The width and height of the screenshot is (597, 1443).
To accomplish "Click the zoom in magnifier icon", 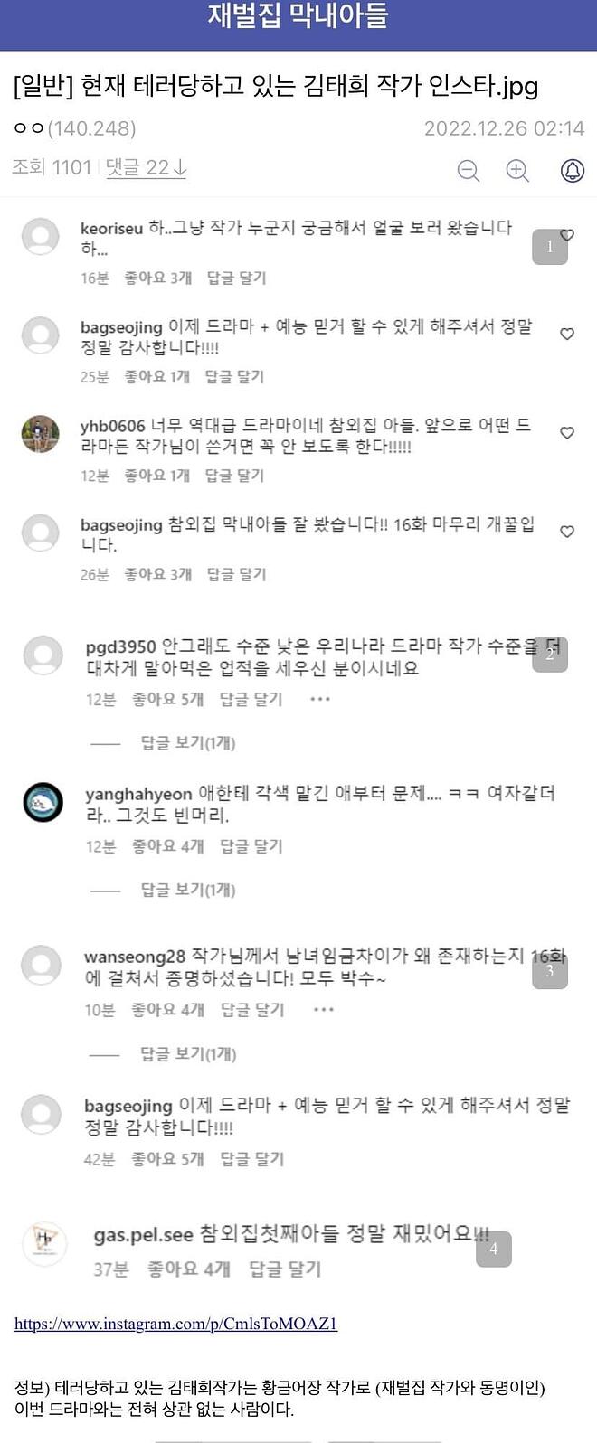I will pos(517,170).
